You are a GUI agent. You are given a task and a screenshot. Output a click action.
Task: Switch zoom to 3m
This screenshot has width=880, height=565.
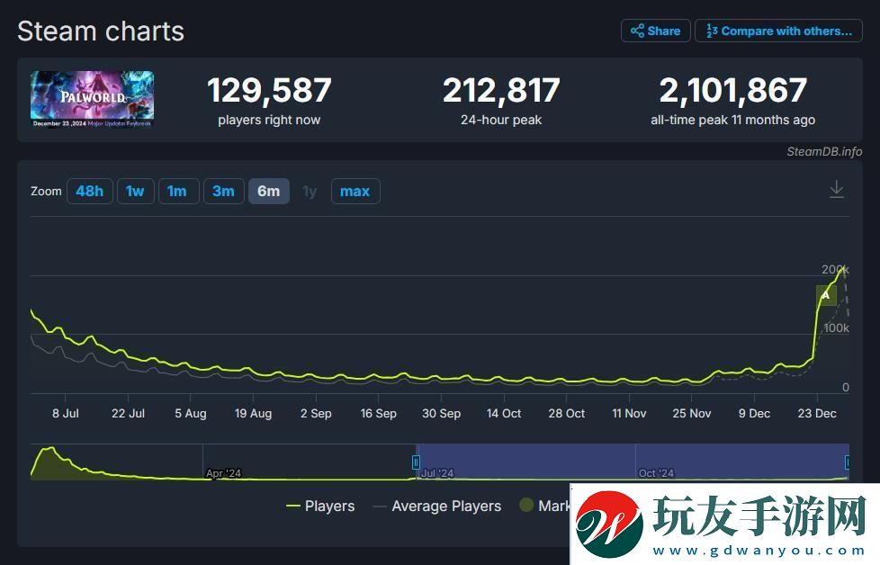tap(223, 192)
